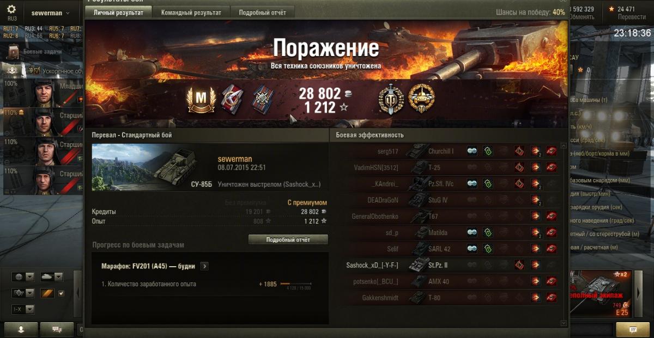Click the destroyed-tank icon in the T-25 row
Screen dimensions: 654x338
tap(552, 167)
